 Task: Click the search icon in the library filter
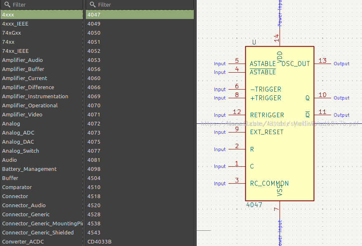coord(7,5)
